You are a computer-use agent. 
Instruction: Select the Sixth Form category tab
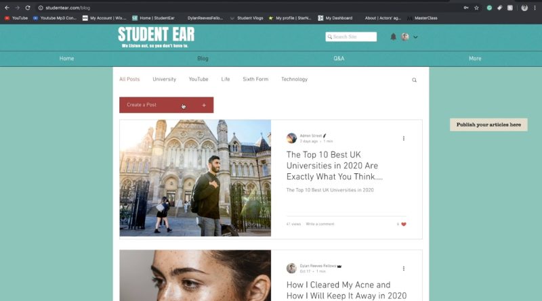coord(255,79)
